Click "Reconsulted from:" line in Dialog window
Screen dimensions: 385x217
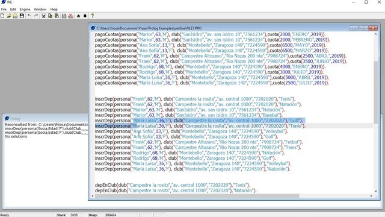coord(46,125)
